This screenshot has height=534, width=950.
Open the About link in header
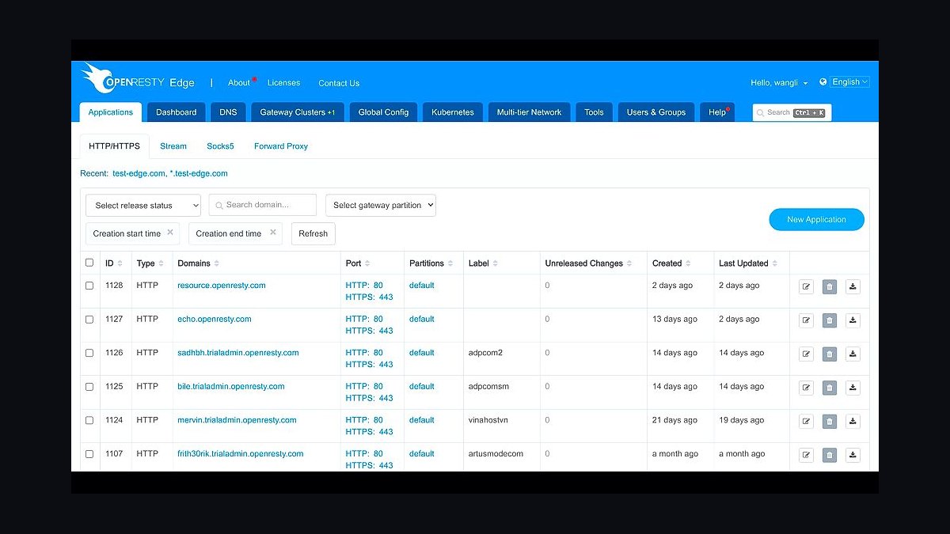239,83
